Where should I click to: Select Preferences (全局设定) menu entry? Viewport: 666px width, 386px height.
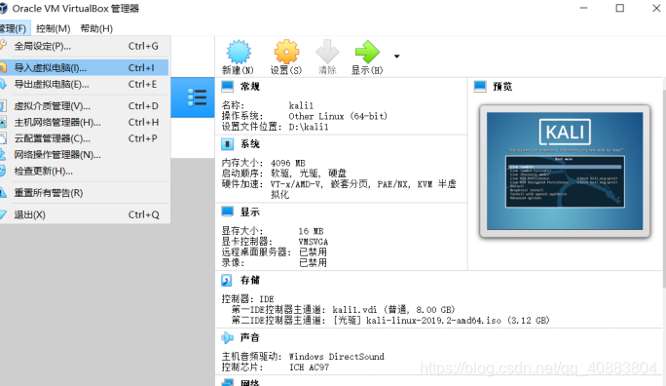[x=85, y=46]
